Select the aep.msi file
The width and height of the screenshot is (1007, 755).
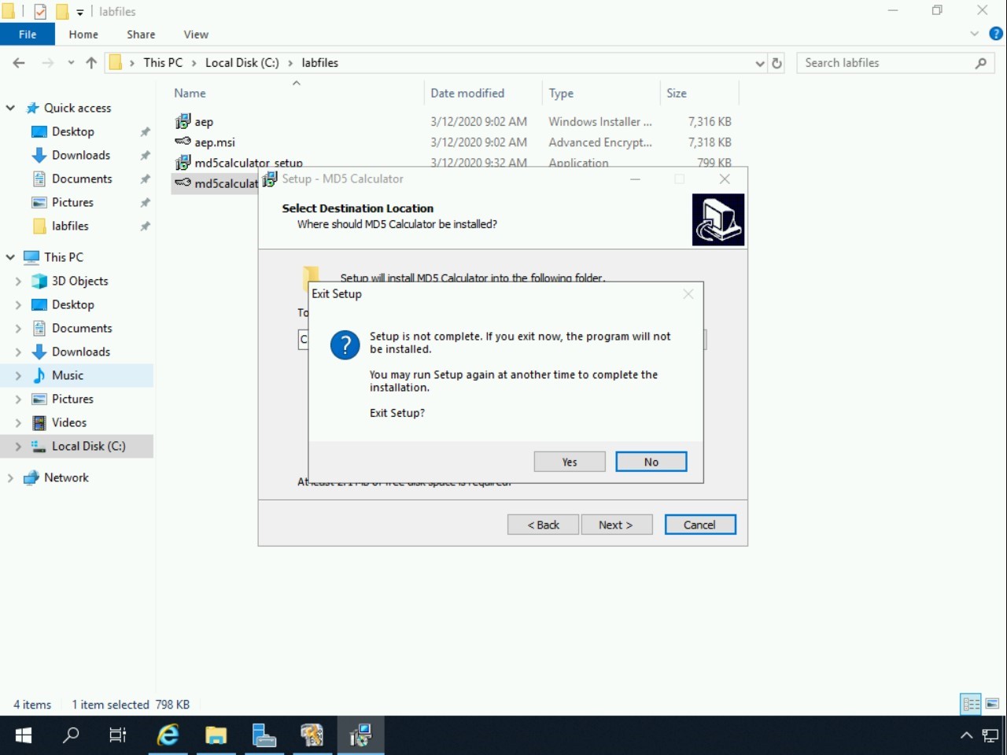click(215, 142)
